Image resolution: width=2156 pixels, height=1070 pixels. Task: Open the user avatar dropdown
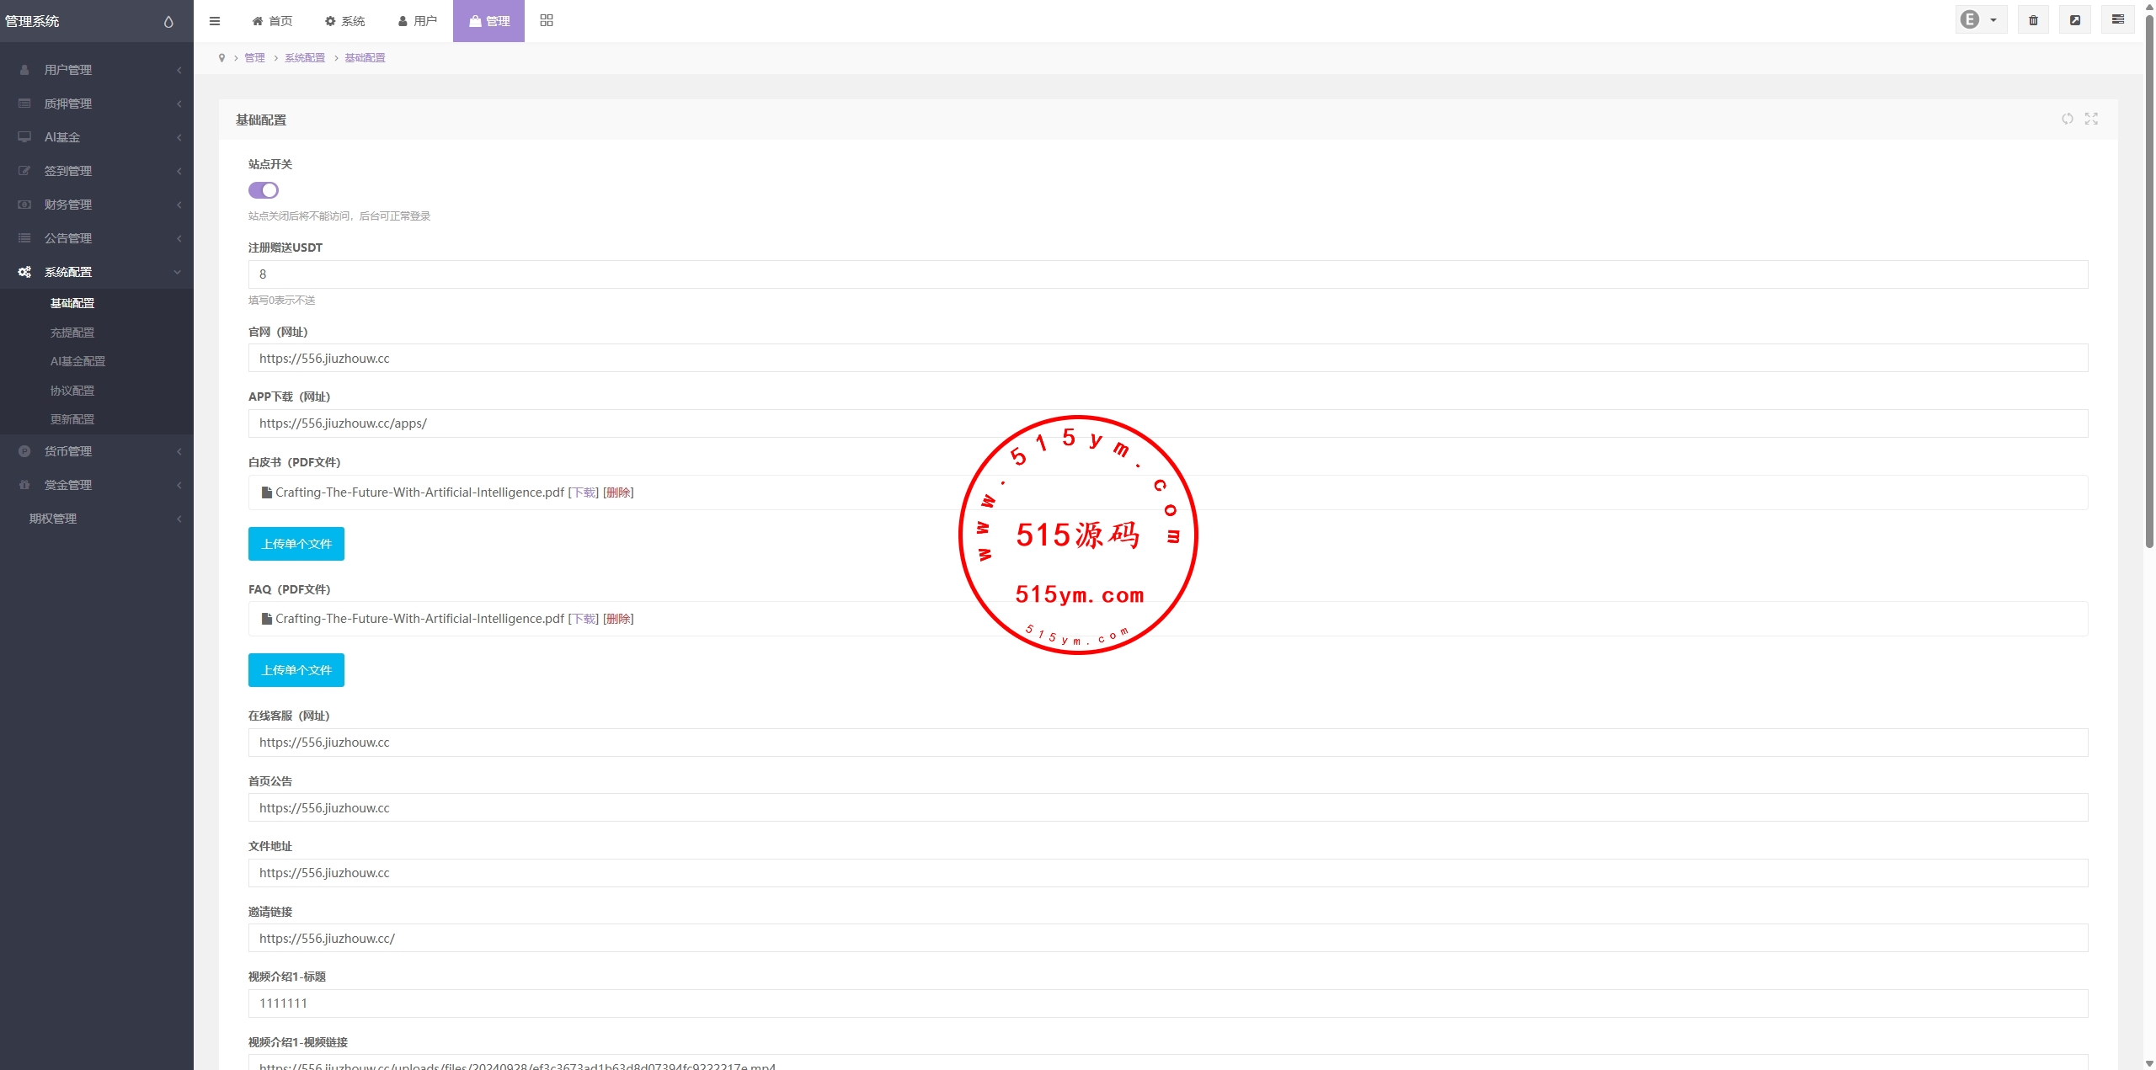pos(1979,20)
